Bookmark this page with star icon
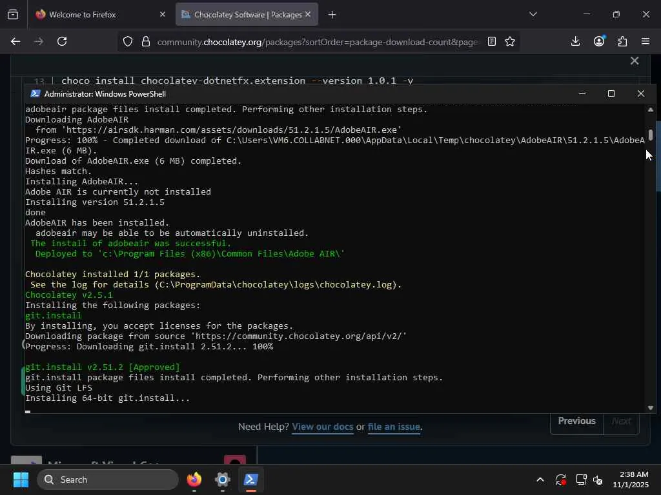Viewport: 661px width, 495px height. click(510, 41)
